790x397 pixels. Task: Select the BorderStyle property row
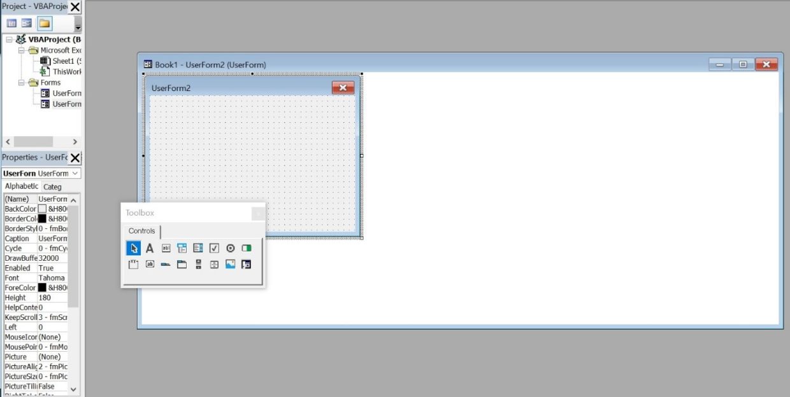tap(36, 228)
